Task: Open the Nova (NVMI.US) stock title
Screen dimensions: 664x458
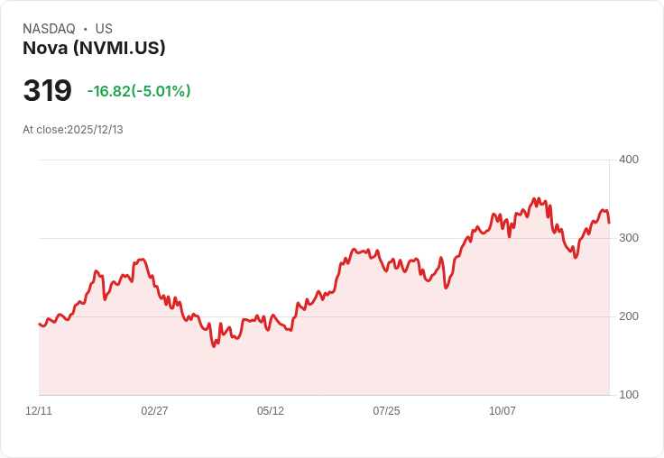Action: (94, 49)
